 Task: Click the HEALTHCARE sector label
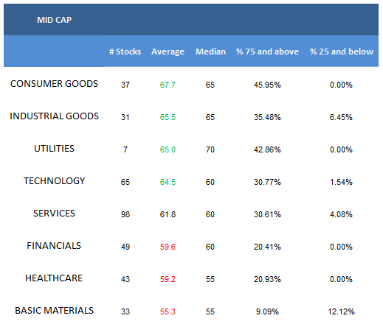[54, 278]
